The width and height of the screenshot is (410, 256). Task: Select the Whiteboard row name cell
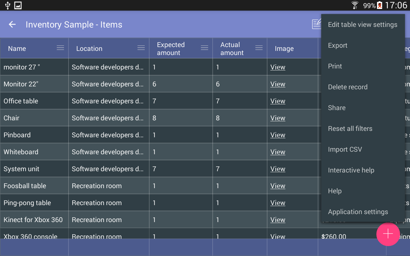tap(34, 152)
